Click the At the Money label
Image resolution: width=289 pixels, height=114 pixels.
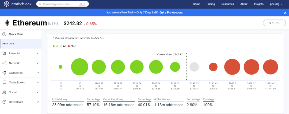pos(162,99)
